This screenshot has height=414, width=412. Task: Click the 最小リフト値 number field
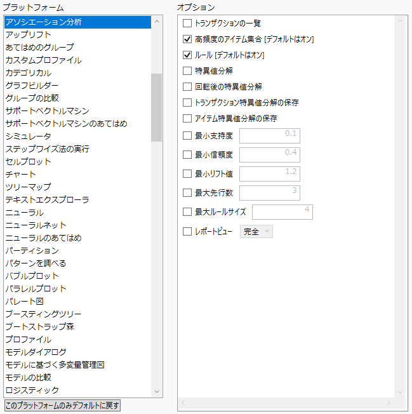pyautogui.click(x=269, y=173)
